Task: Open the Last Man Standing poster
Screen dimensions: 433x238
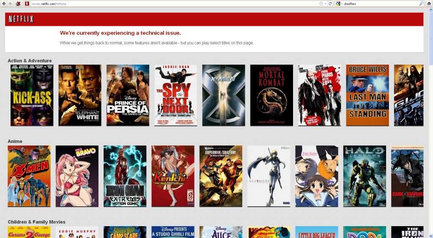Action: [367, 95]
